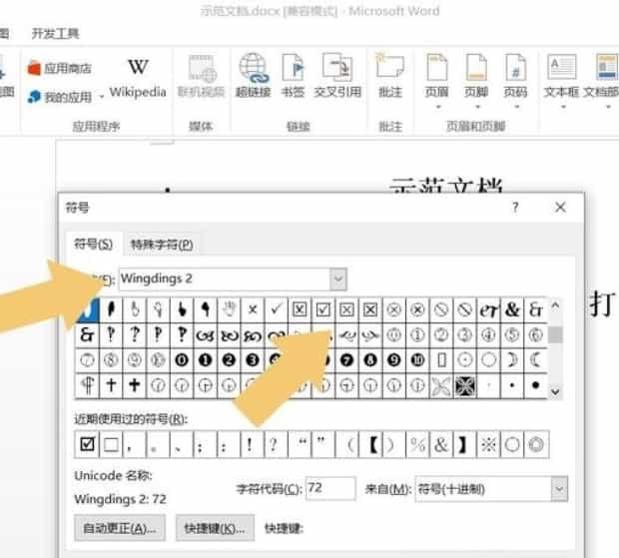Insert a 超链接 hyperlink

[254, 77]
